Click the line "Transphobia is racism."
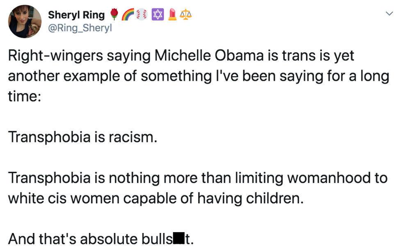The width and height of the screenshot is (402, 251). tap(82, 137)
